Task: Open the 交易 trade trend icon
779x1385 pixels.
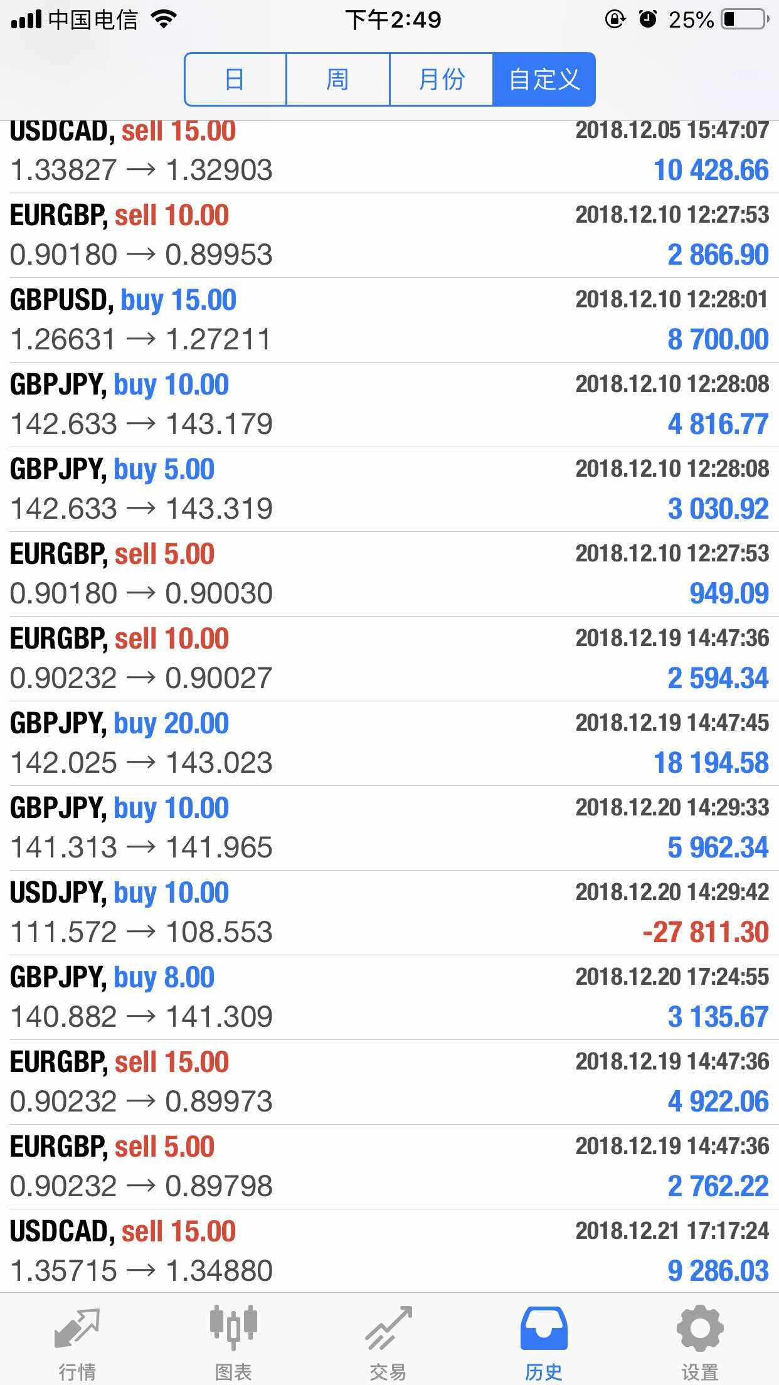Action: 389,1329
